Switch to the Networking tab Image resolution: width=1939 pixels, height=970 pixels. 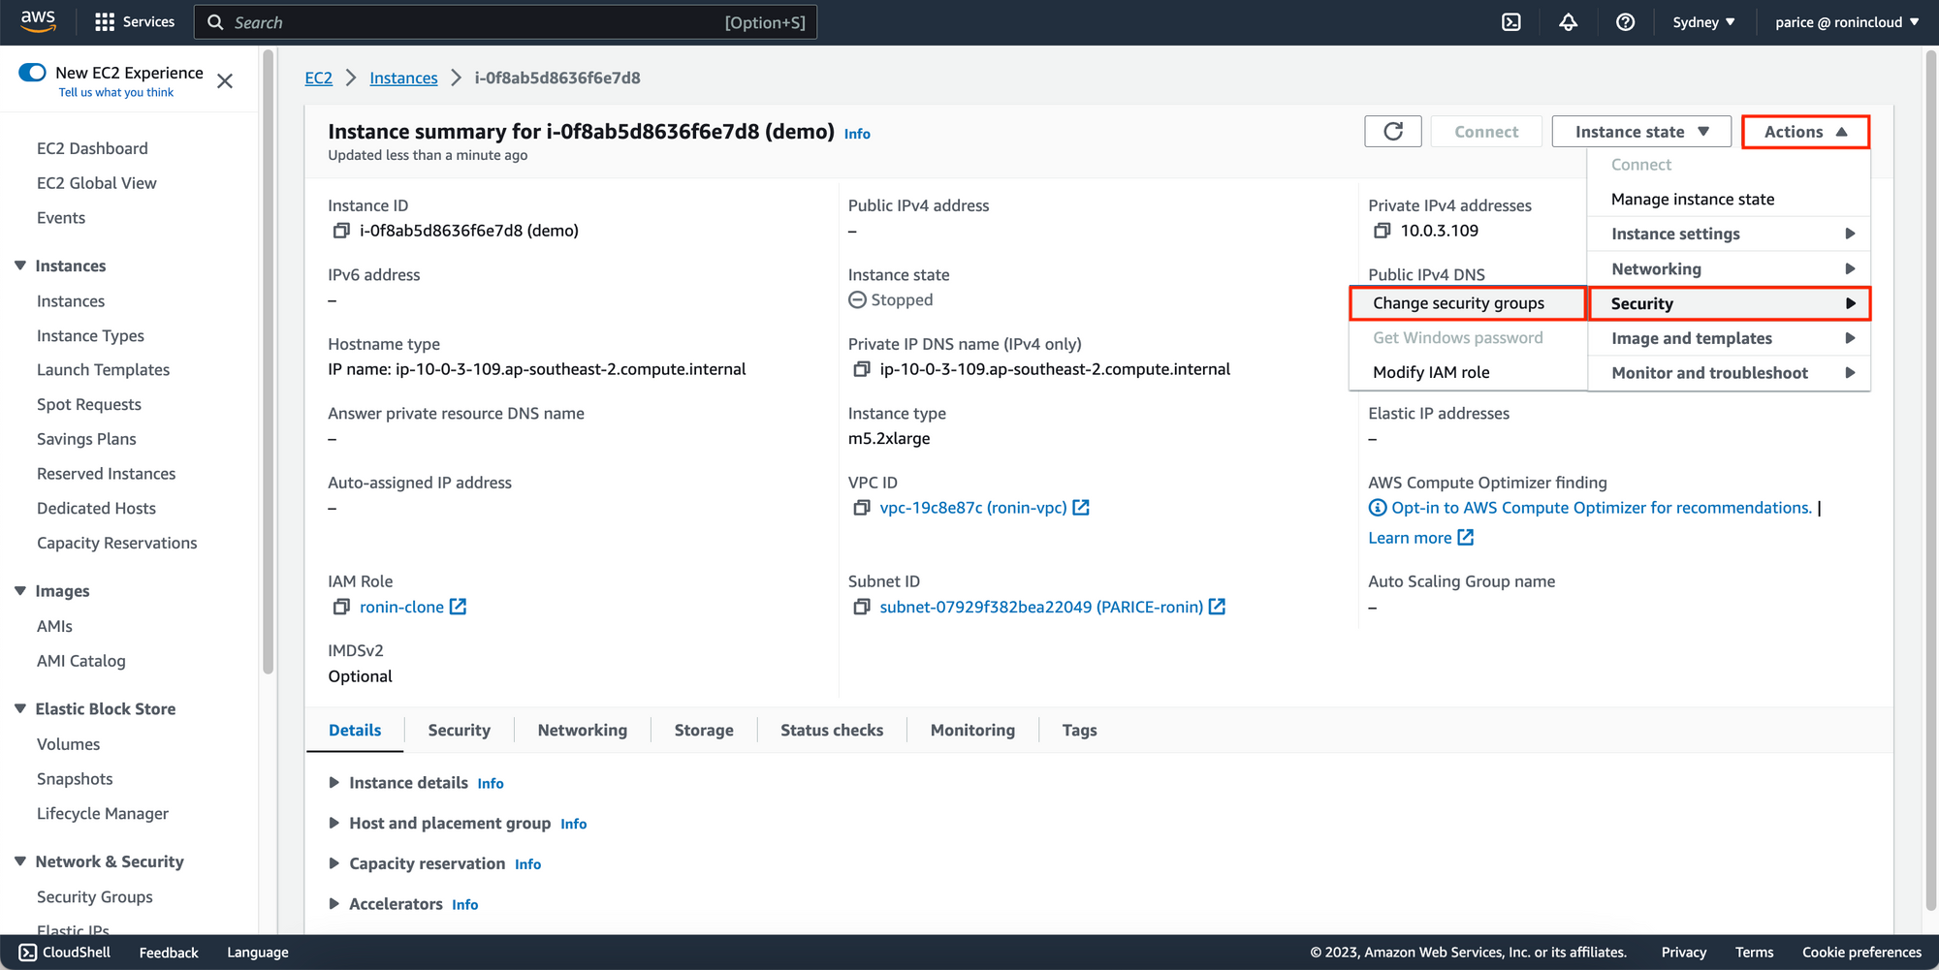[583, 731]
